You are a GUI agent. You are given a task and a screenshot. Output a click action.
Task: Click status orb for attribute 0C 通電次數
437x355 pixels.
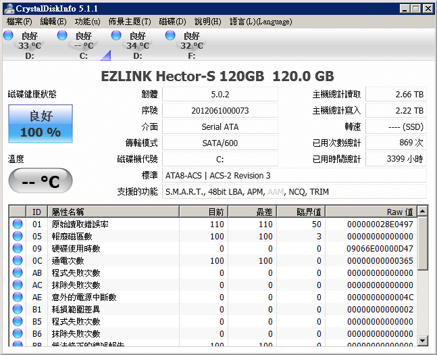[18, 260]
